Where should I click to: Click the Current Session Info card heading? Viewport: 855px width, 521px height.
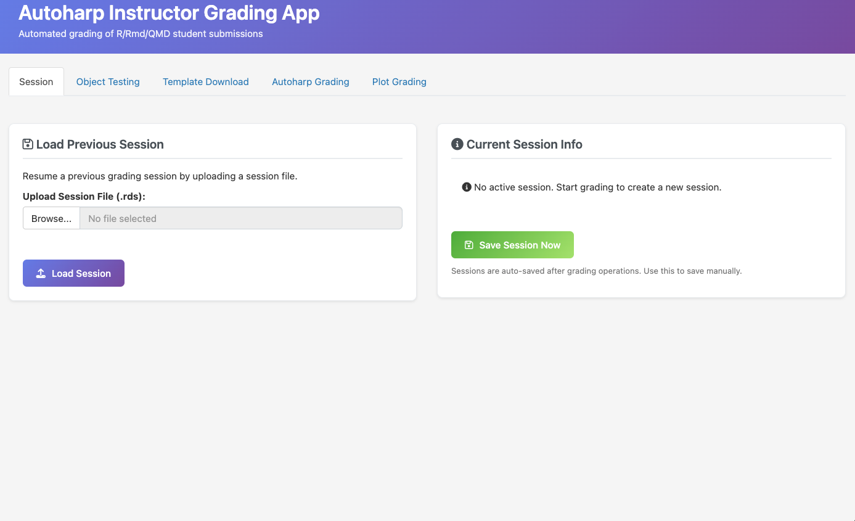click(524, 144)
